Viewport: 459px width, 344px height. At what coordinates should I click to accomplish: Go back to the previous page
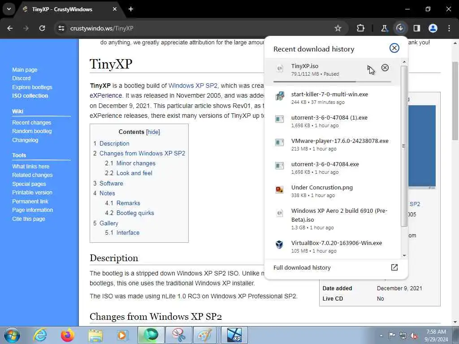[10, 28]
